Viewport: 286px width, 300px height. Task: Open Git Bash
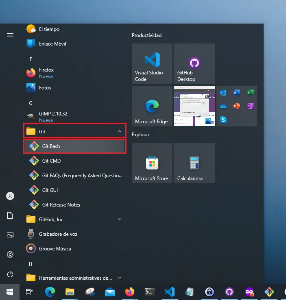point(75,146)
